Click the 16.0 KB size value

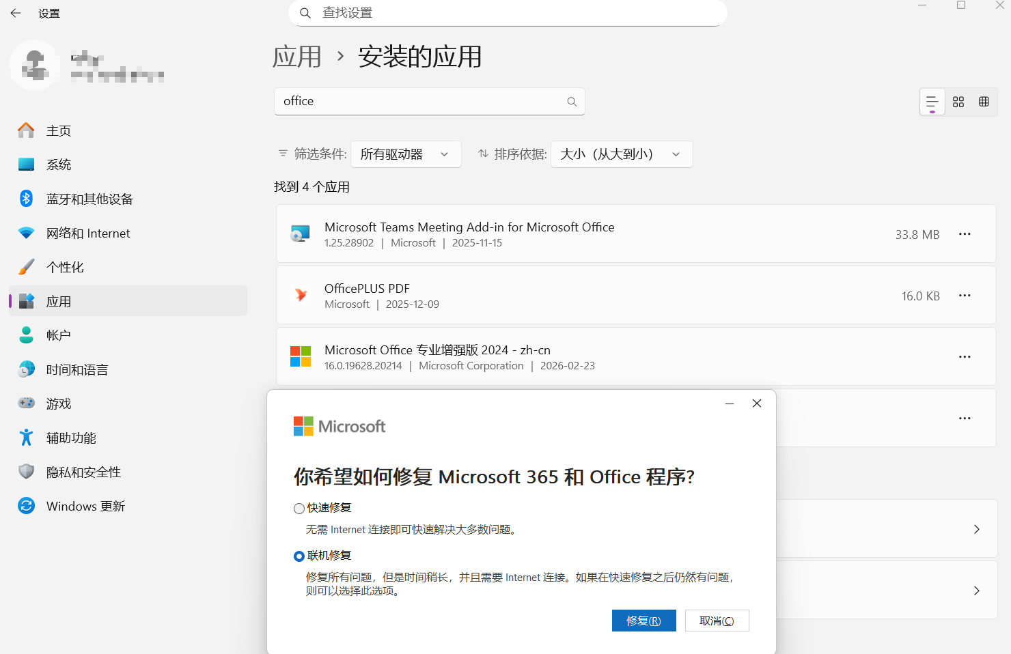click(921, 296)
